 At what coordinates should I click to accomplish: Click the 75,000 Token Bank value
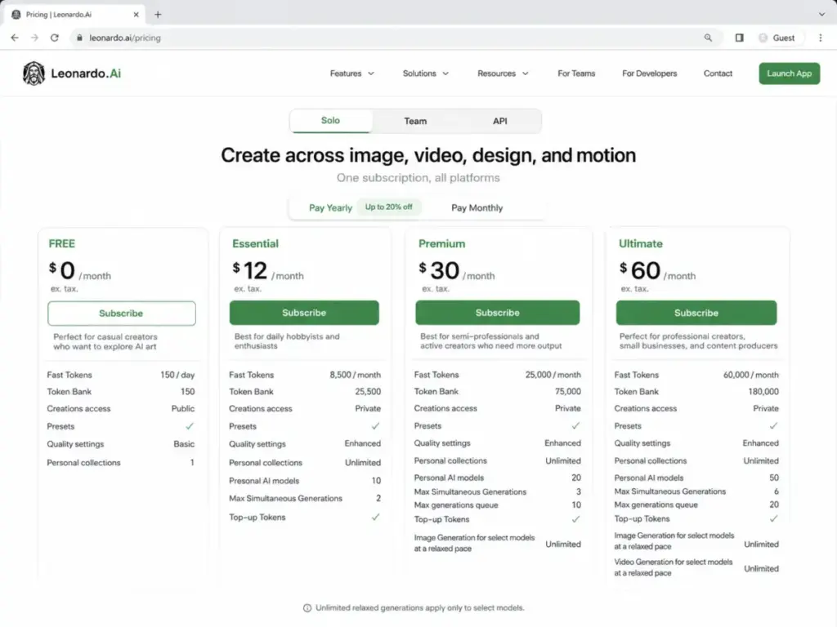coord(567,391)
